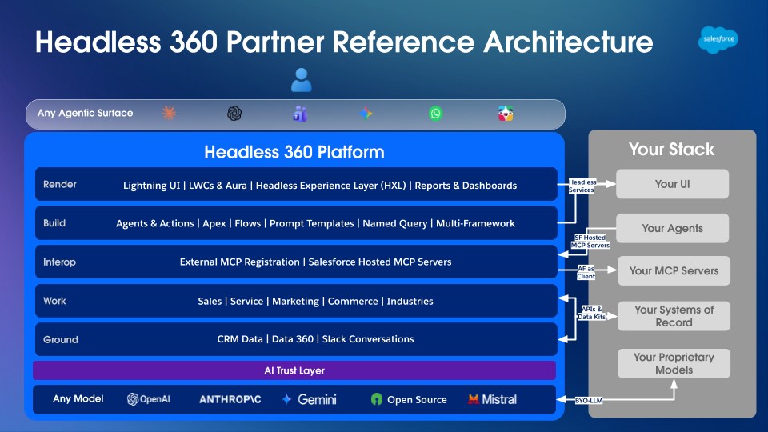Click Flows in Build row
768x432 pixels.
point(248,223)
